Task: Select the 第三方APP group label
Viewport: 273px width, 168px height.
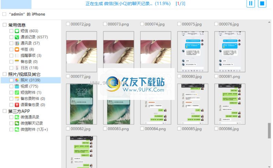Action: pyautogui.click(x=19, y=111)
